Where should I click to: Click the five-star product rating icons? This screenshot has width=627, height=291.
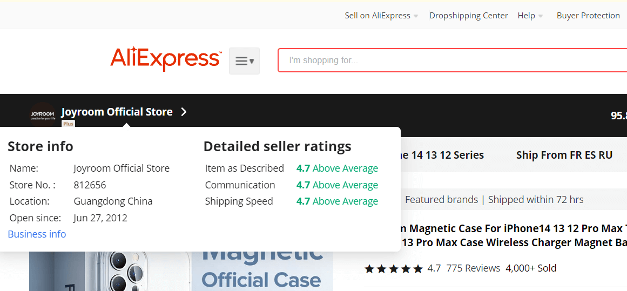tap(394, 269)
